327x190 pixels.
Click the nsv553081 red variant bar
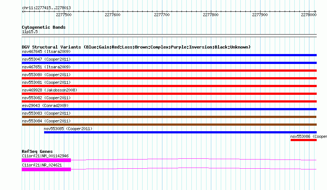pyautogui.click(x=169, y=86)
